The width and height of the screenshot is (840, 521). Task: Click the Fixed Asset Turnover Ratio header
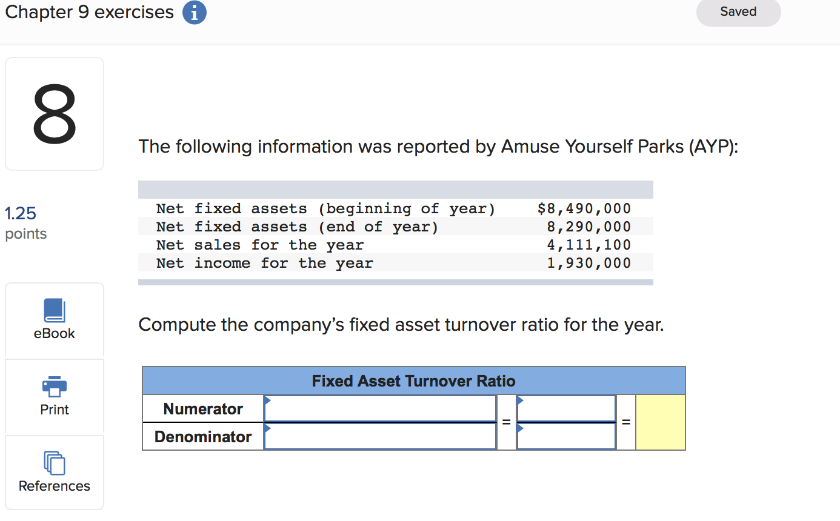click(x=413, y=381)
